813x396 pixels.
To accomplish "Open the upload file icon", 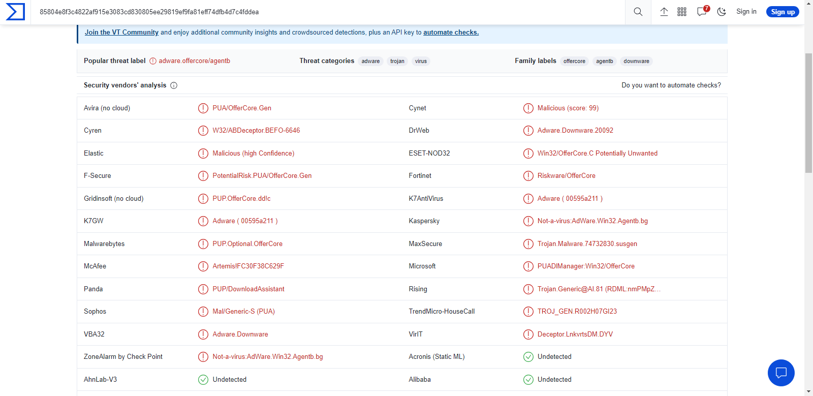I will pyautogui.click(x=664, y=12).
